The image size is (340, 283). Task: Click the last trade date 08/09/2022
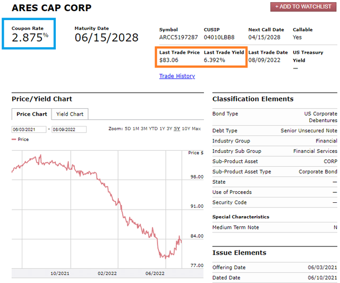click(265, 60)
